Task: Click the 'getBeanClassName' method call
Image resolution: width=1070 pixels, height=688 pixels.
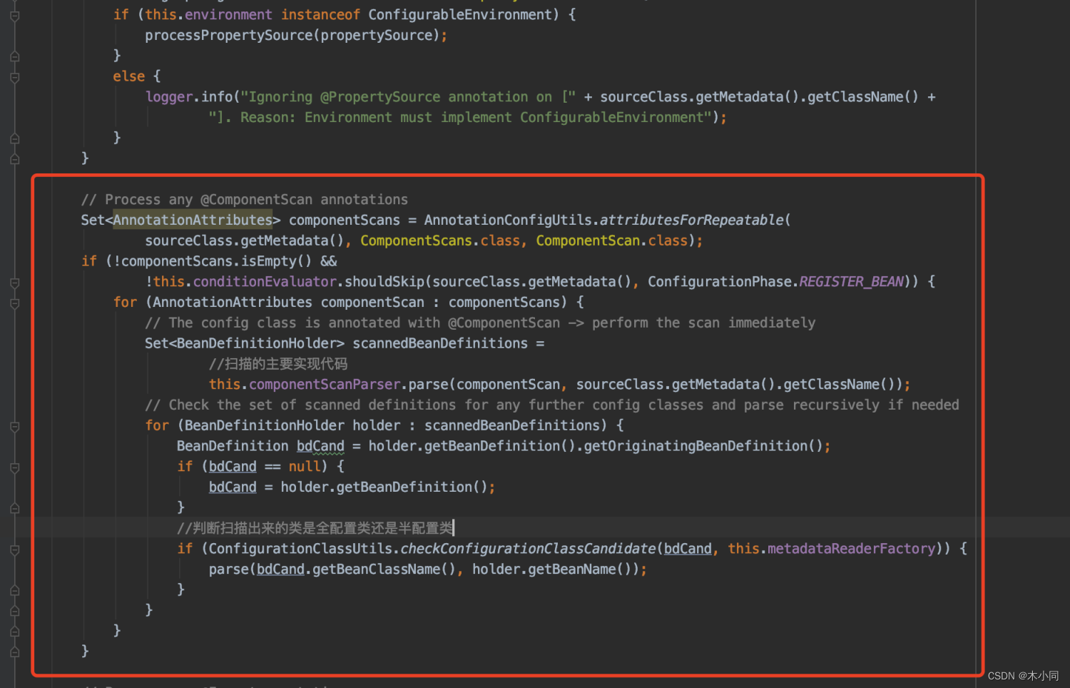Action: click(376, 570)
